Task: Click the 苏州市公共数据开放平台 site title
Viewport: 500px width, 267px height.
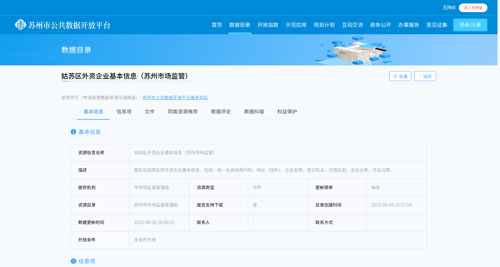Action: pyautogui.click(x=69, y=25)
